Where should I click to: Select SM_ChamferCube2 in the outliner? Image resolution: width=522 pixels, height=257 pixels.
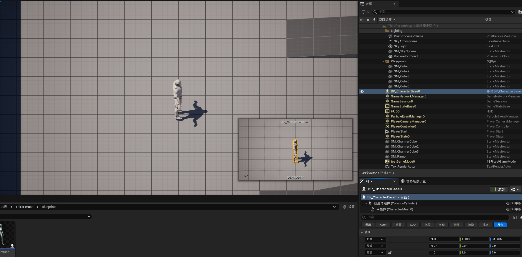(x=405, y=147)
